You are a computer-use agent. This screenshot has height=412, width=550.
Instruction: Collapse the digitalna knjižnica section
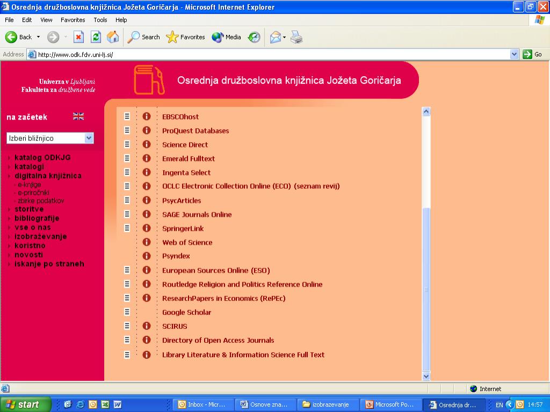pyautogui.click(x=48, y=175)
